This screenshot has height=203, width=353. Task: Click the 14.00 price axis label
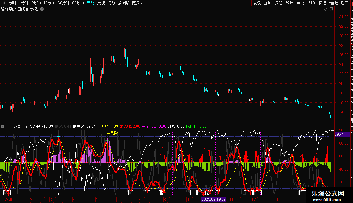[x=344, y=112]
